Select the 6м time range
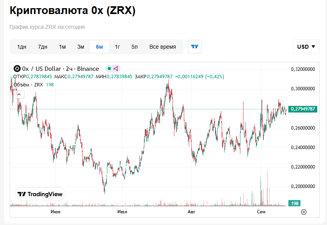 click(100, 47)
